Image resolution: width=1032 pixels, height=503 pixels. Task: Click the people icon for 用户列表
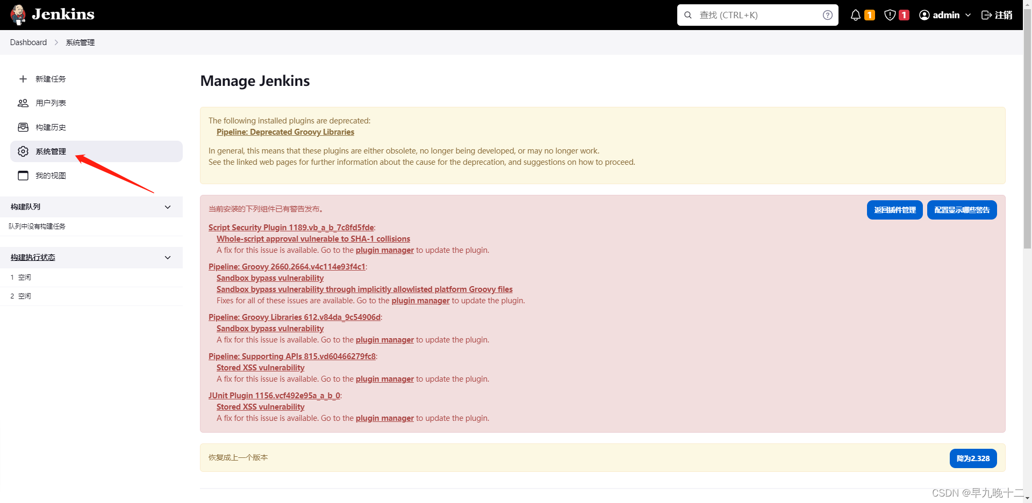23,103
